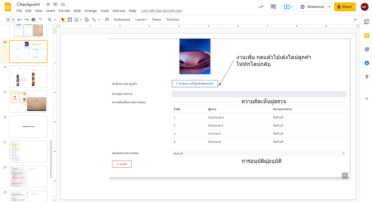Image resolution: width=372 pixels, height=202 pixels.
Task: Open the Slideshow dropdown arrow
Action: coord(329,7)
